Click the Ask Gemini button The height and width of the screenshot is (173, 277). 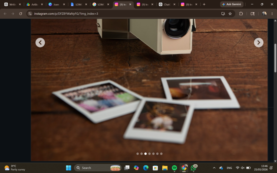coord(232,4)
